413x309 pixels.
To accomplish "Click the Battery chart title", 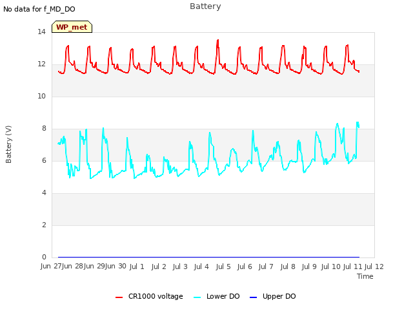I will (x=205, y=6).
